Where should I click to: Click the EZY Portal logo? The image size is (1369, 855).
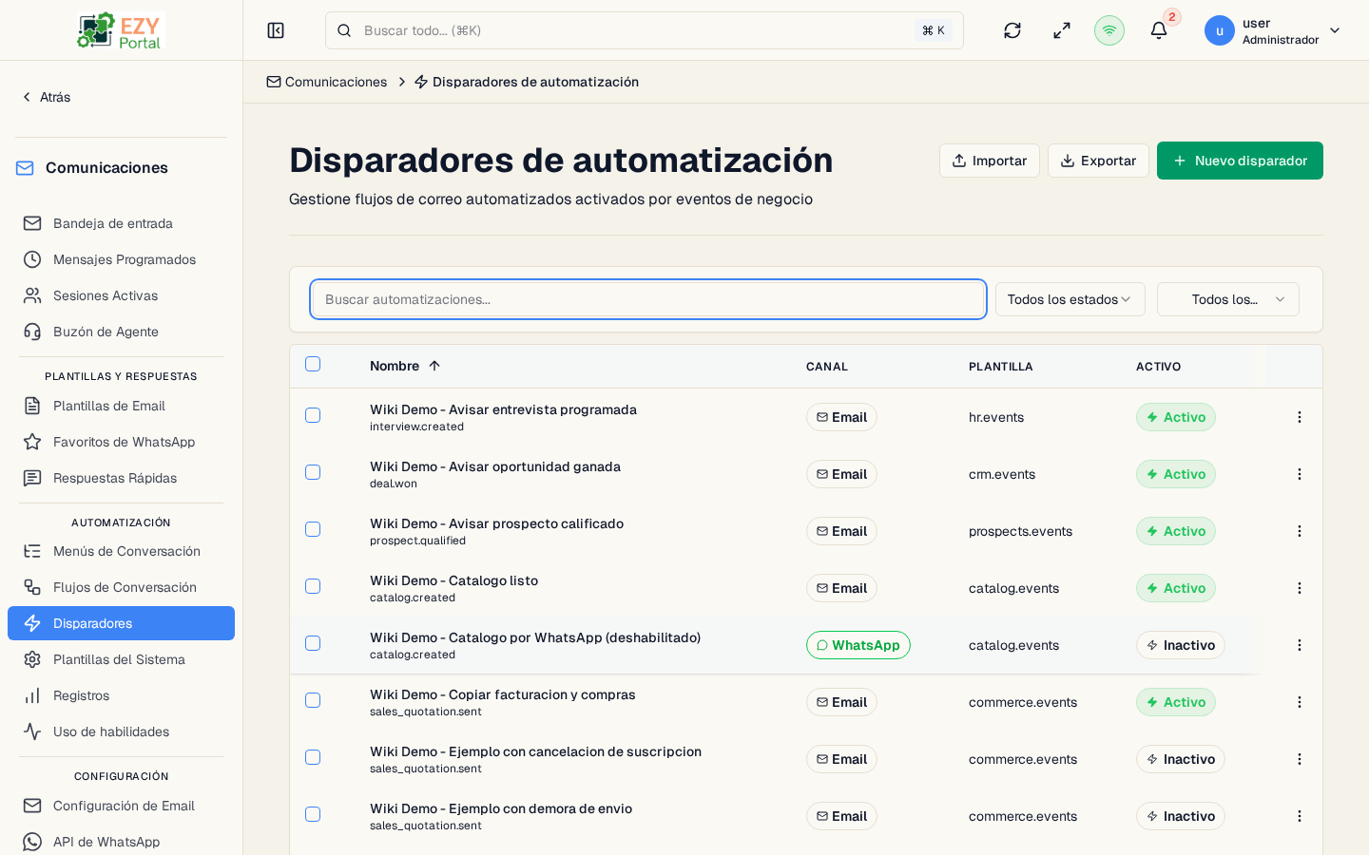pos(121,30)
